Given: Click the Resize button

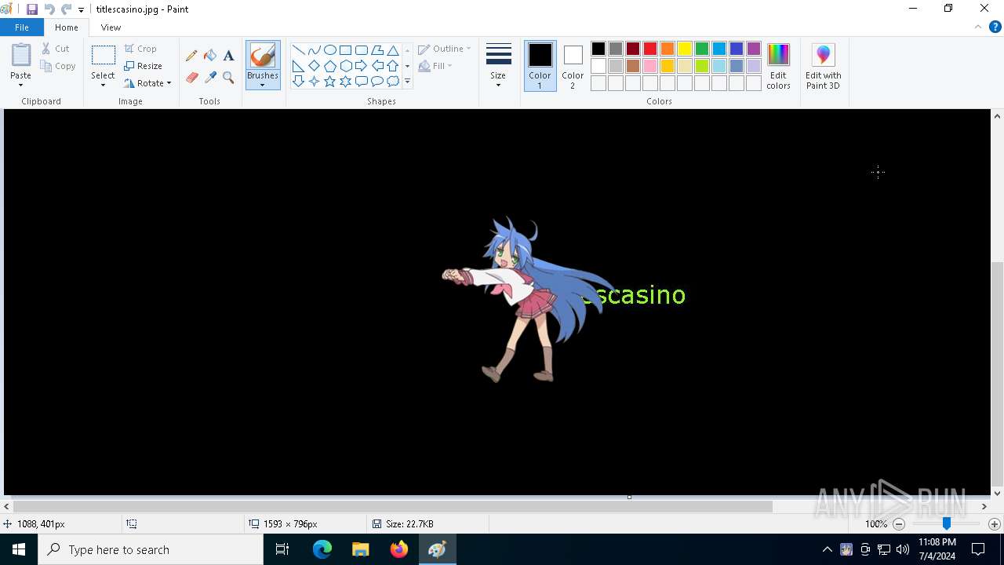Looking at the screenshot, I should point(143,66).
